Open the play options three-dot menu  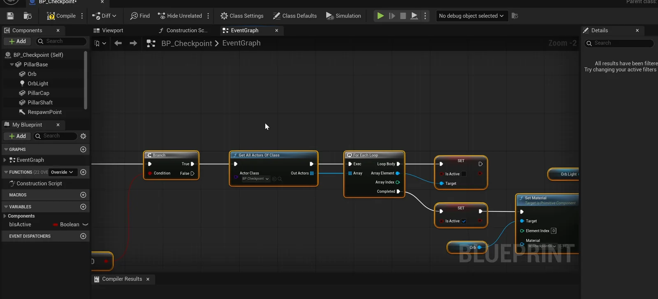(425, 16)
